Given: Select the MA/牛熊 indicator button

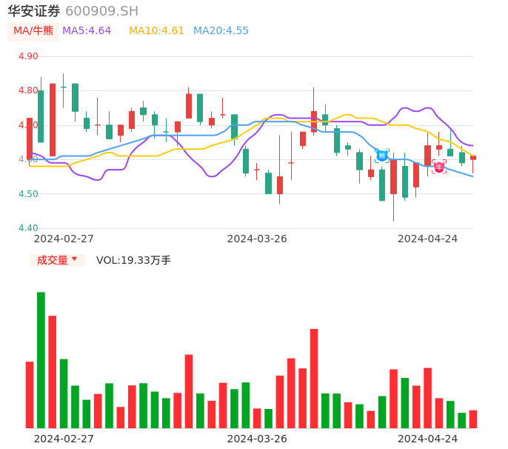Looking at the screenshot, I should coord(33,31).
